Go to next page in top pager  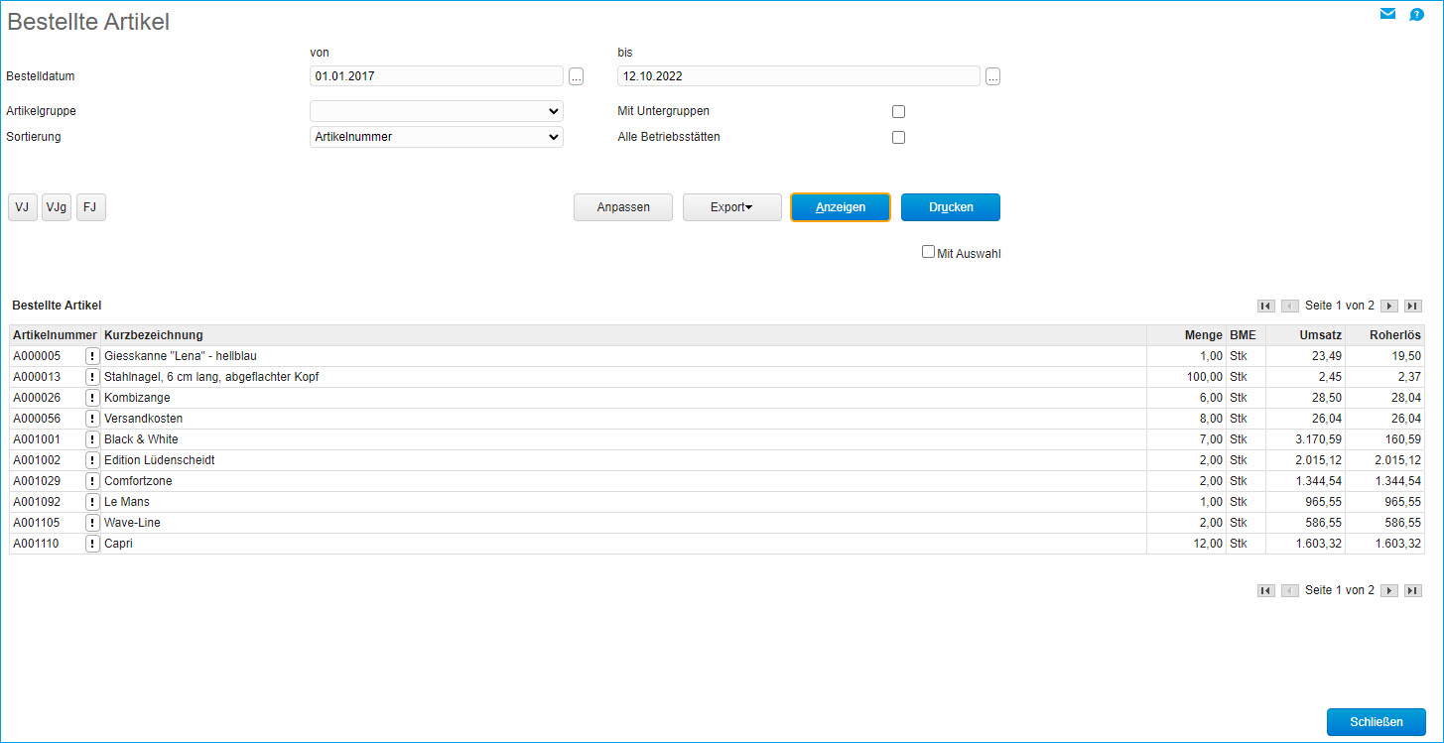click(x=1389, y=307)
